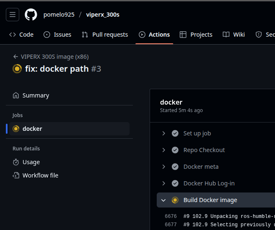Open the Pull requests tab
The image size is (275, 230).
click(x=105, y=35)
